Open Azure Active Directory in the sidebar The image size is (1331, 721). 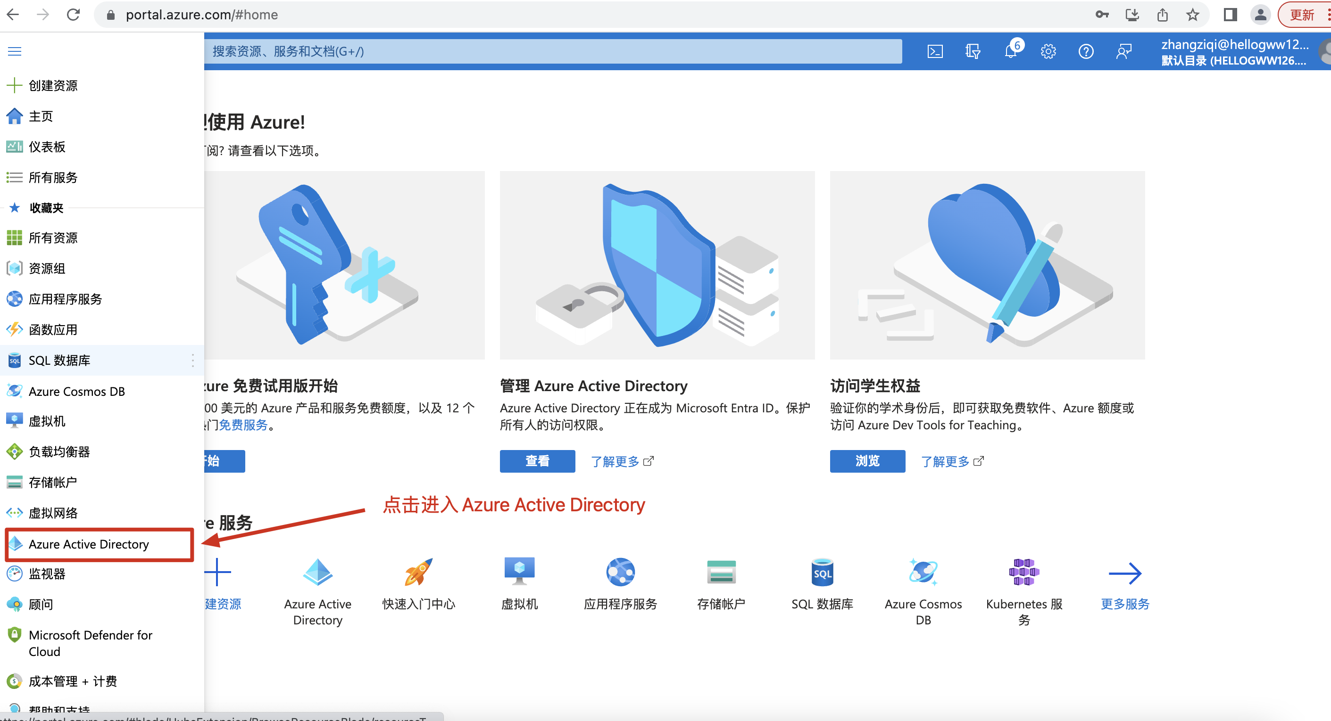click(102, 544)
